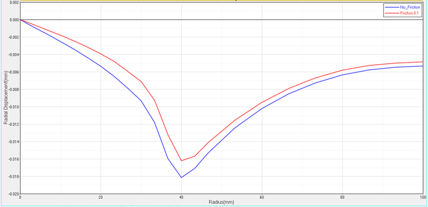Click the 80 tick label on horizontal axis
Screen dimensions: 428x207
pyautogui.click(x=342, y=197)
